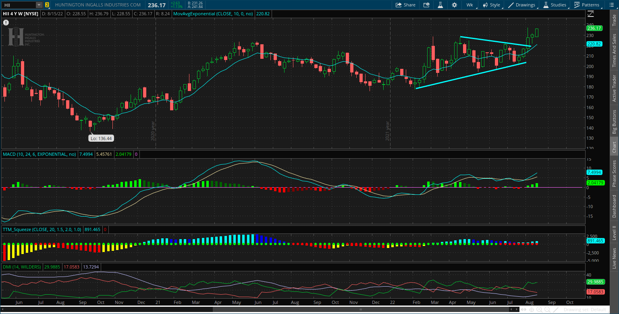Viewport: 619px width, 314px height.
Task: Click the HUNTINGTON INGALLS INDUSTRIES COM description
Action: click(x=98, y=5)
